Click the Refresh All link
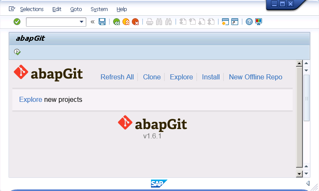 (117, 77)
